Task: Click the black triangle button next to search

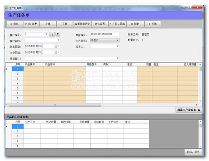Action: 58,34
